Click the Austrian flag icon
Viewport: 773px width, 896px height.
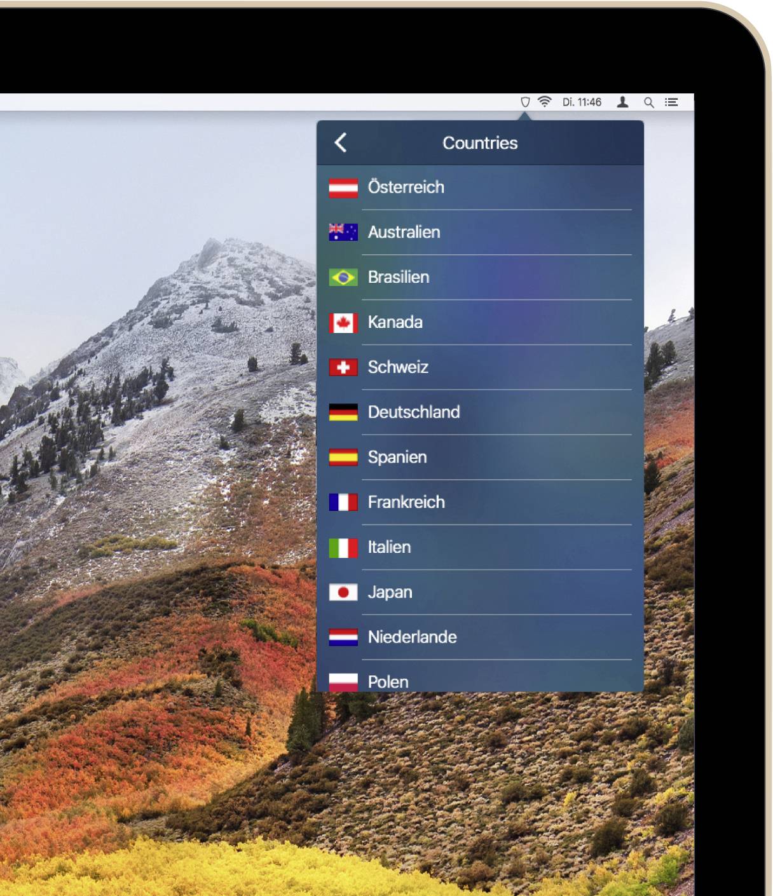tap(343, 187)
